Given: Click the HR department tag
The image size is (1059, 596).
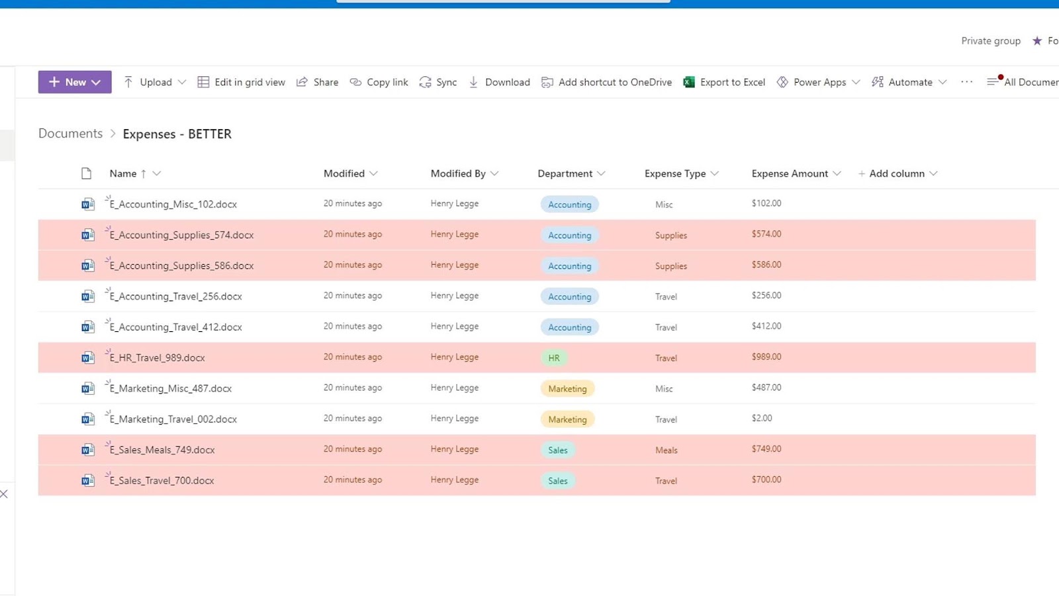Looking at the screenshot, I should tap(554, 358).
